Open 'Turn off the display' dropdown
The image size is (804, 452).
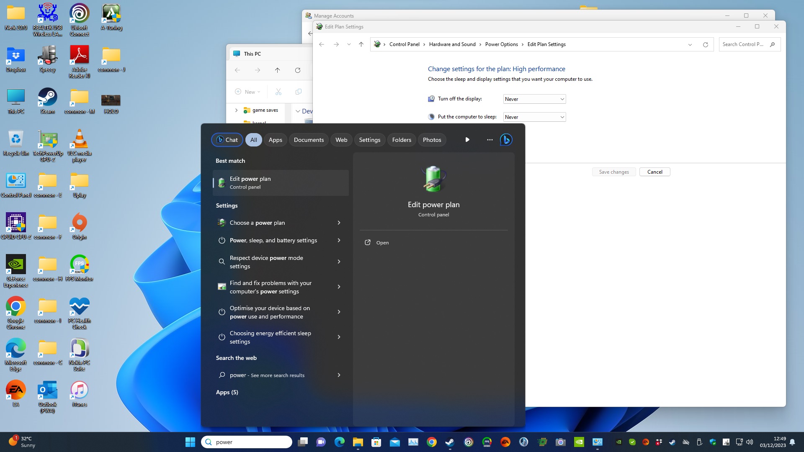point(534,99)
